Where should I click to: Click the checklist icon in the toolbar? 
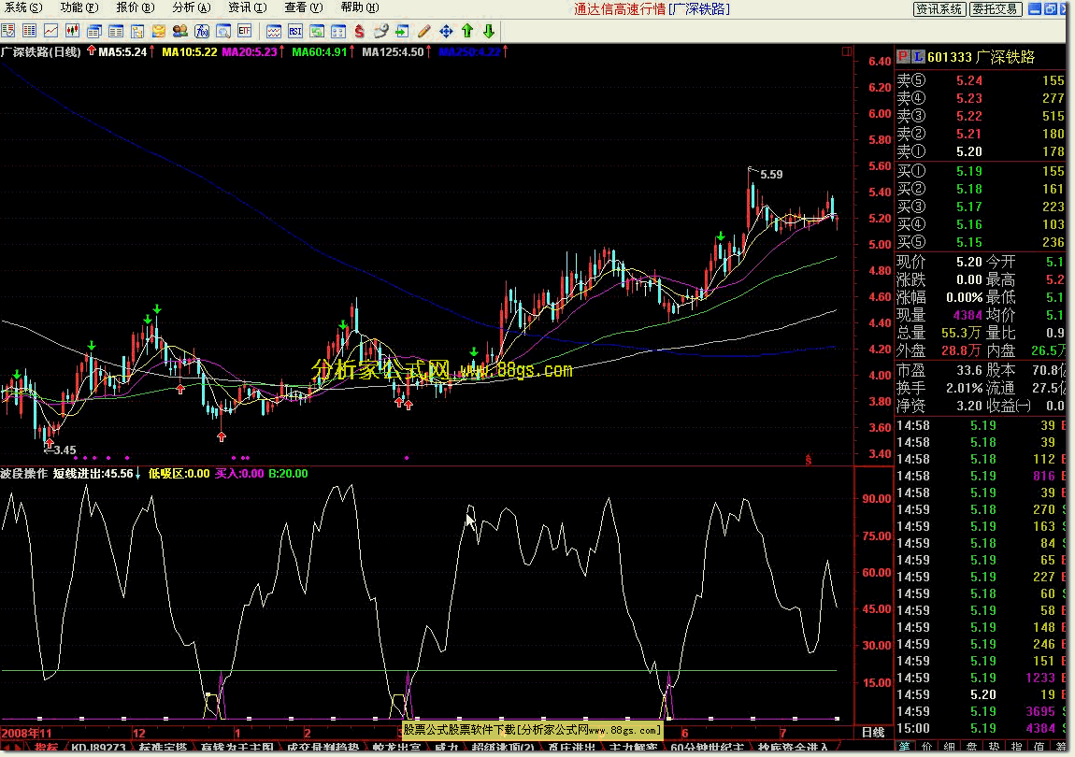click(x=7, y=31)
